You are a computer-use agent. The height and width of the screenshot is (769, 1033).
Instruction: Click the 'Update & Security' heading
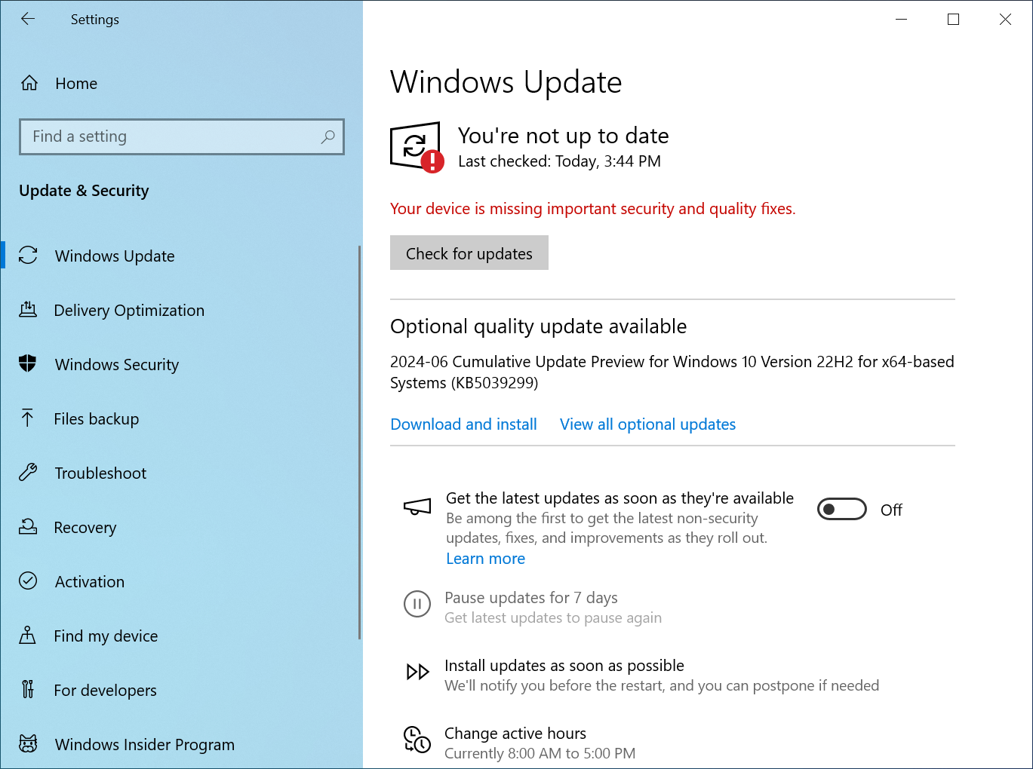[x=84, y=190]
